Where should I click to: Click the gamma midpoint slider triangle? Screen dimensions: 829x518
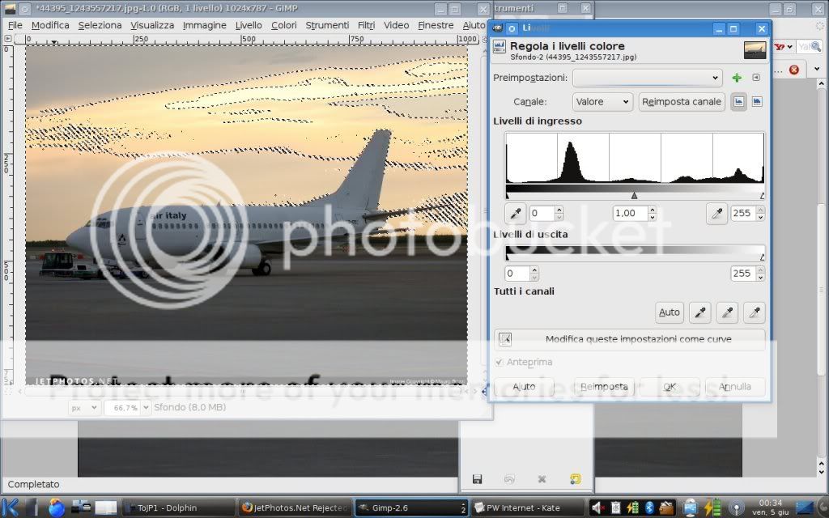pos(634,196)
